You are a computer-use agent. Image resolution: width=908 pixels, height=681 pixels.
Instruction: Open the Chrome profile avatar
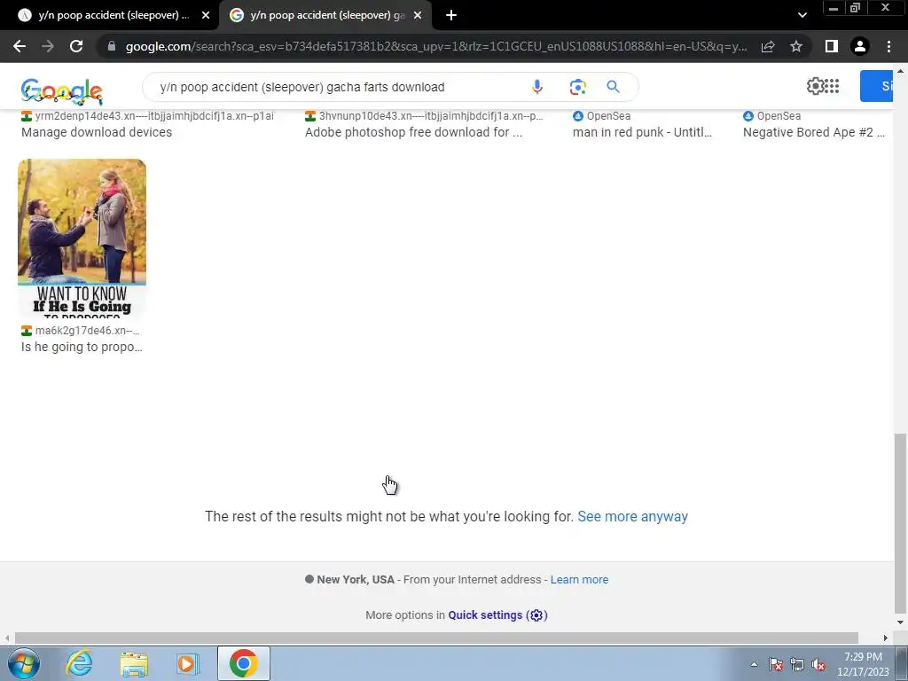click(x=860, y=46)
